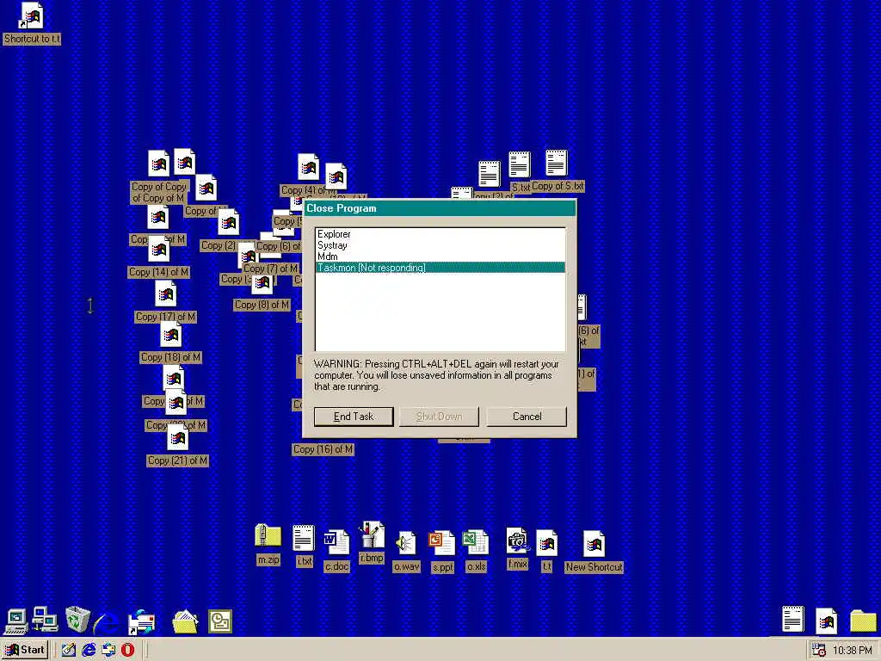Select the o.xls Excel file icon
Viewport: 881px width, 661px height.
coord(476,542)
